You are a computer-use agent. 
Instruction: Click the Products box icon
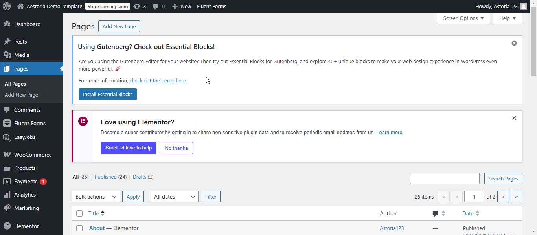(x=7, y=168)
